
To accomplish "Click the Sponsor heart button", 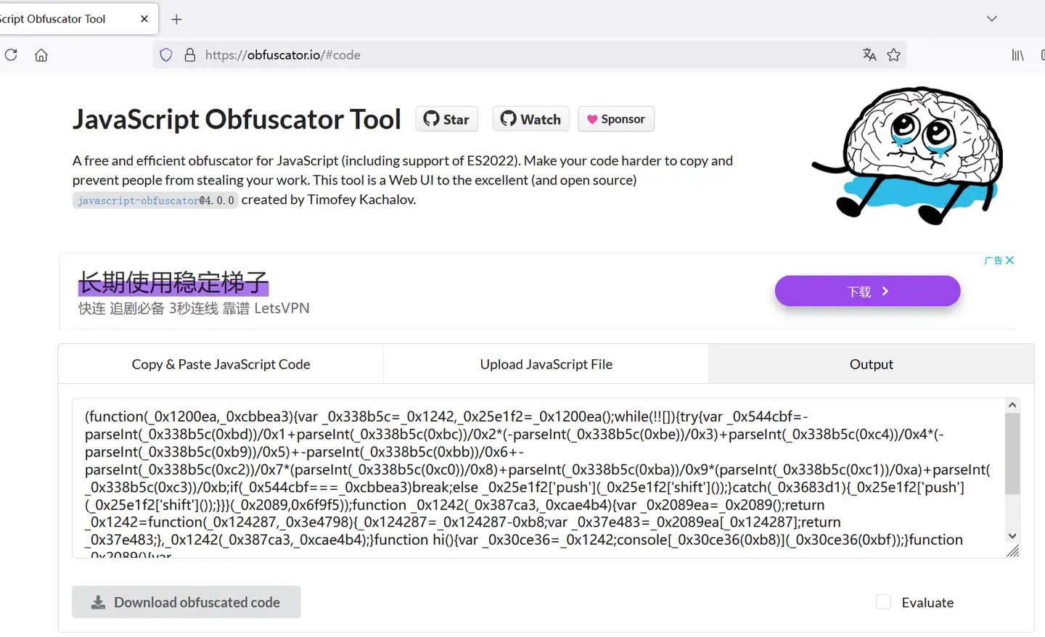I will point(616,119).
